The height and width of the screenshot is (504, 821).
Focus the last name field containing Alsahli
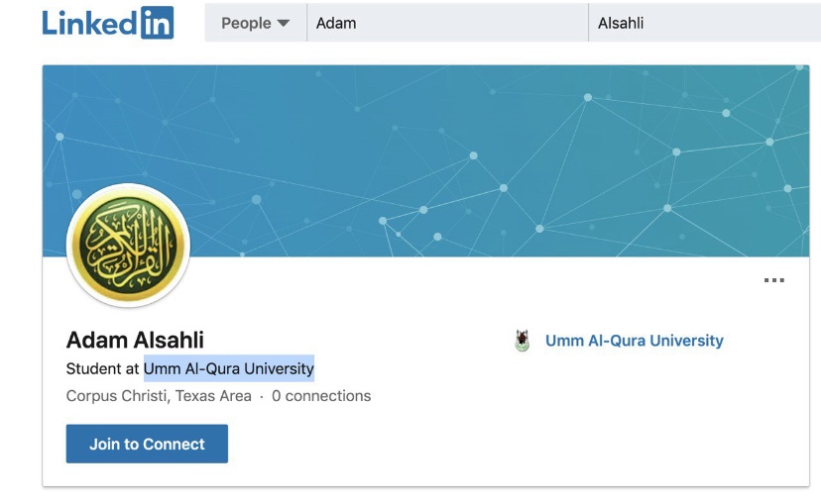click(704, 23)
